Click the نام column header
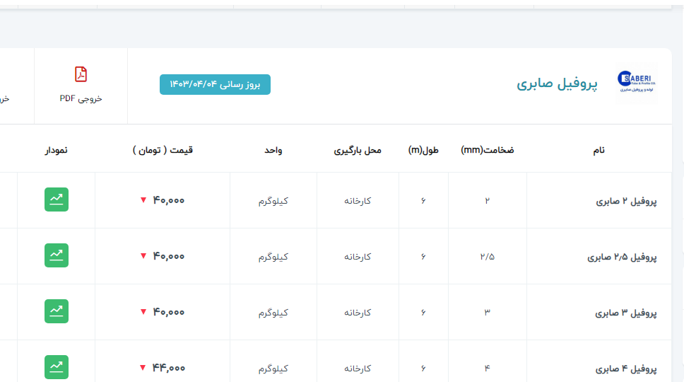This screenshot has width=684, height=382. click(598, 150)
